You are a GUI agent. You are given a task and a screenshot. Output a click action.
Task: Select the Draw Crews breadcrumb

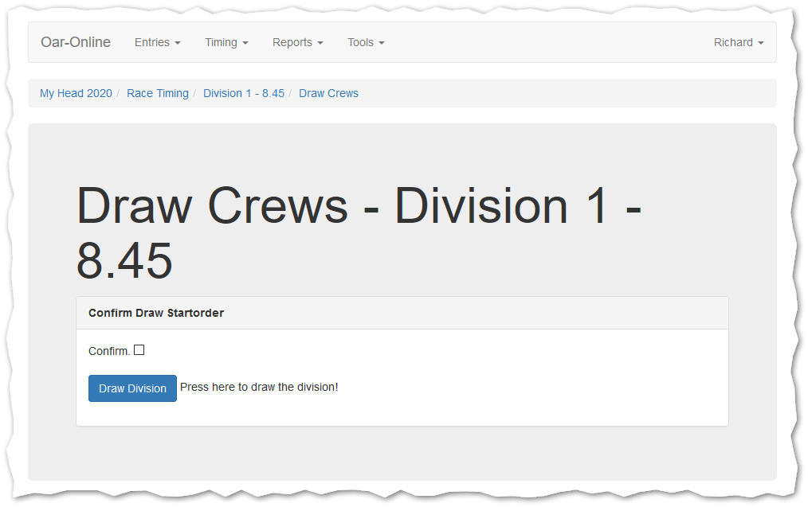point(328,93)
